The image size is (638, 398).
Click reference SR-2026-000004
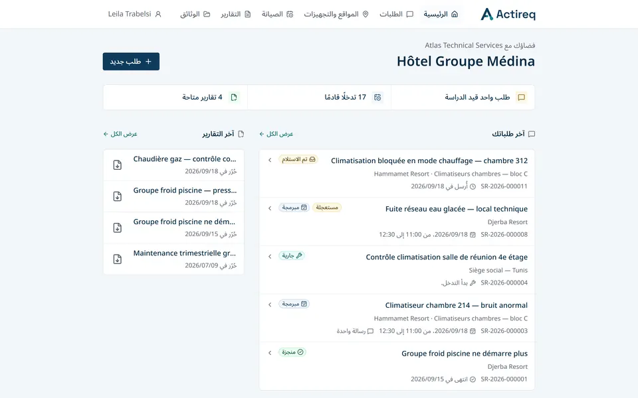[x=504, y=283]
